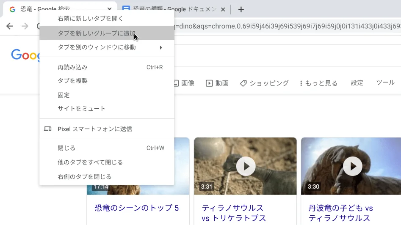Play the 3:31 dinosaur video
Viewport: 401px width, 225px height.
pyautogui.click(x=246, y=166)
